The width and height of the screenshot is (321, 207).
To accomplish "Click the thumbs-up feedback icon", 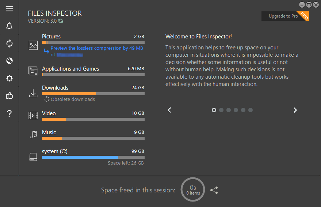I will click(x=9, y=96).
